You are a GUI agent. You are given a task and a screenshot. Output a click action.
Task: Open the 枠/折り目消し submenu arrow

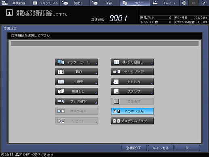tap(152, 64)
